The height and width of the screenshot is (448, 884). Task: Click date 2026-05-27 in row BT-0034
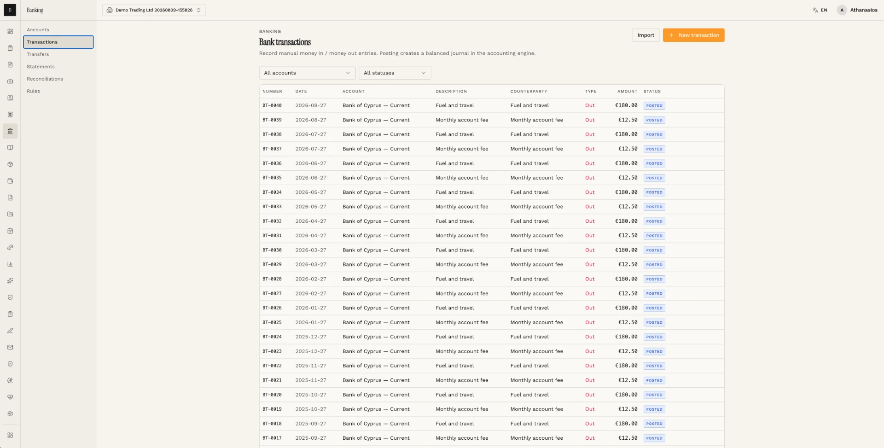[x=311, y=192]
